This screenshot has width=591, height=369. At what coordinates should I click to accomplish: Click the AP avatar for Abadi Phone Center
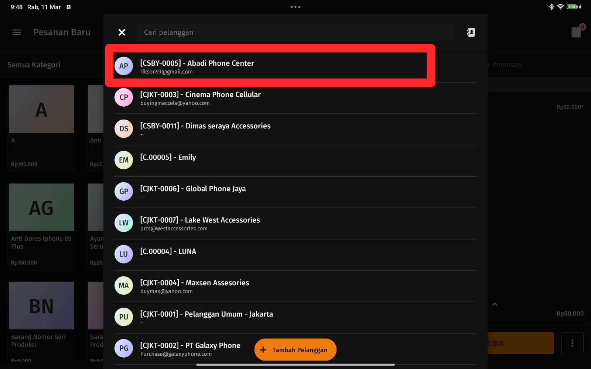pos(124,66)
